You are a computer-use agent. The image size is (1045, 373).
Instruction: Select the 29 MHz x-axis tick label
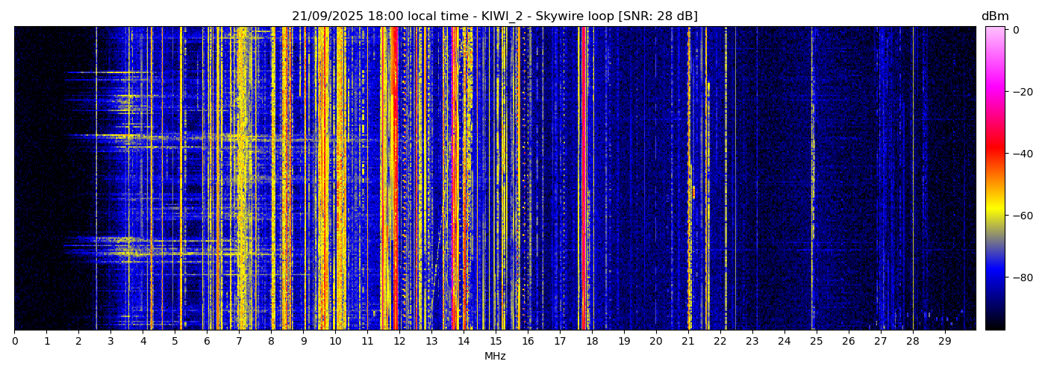click(x=944, y=341)
